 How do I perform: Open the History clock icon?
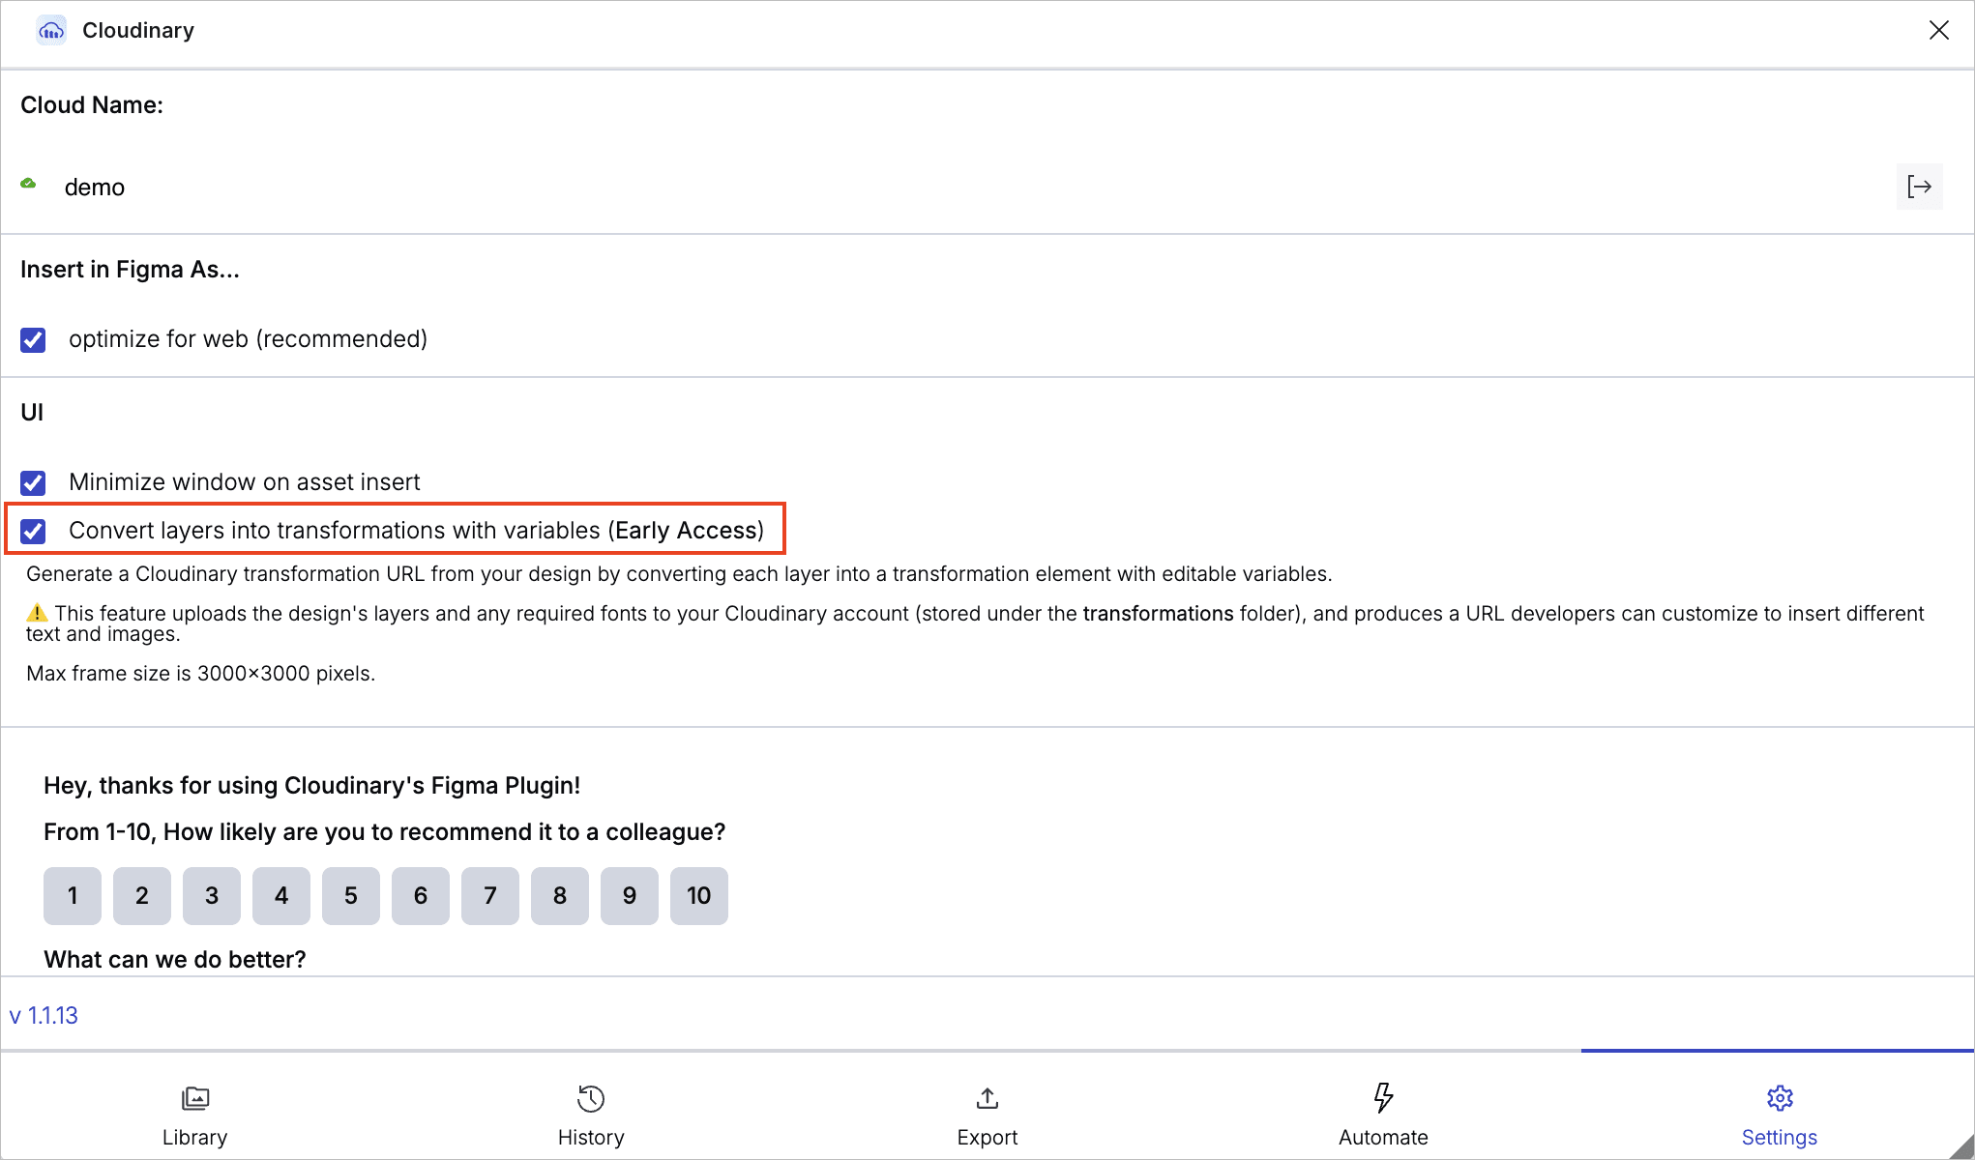(x=591, y=1098)
